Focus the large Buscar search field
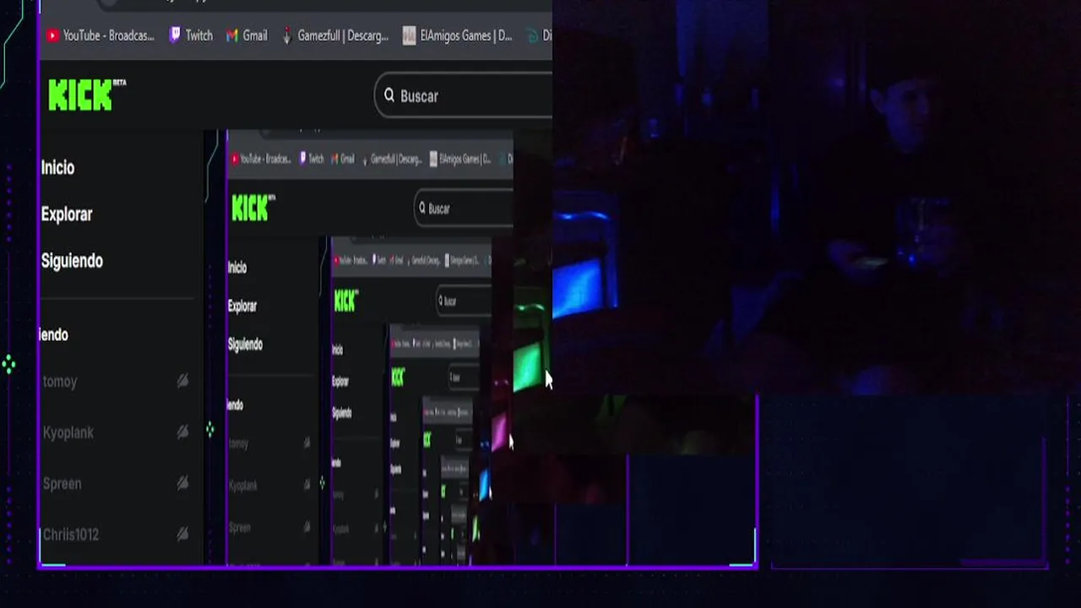Viewport: 1081px width, 608px height. [x=464, y=96]
